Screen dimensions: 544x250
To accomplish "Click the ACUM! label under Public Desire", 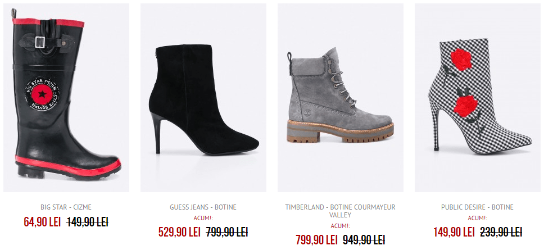I will [477, 219].
